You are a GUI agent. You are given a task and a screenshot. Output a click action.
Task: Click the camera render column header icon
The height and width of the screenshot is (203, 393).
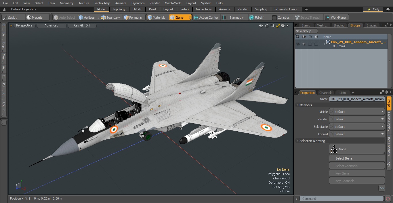click(304, 37)
